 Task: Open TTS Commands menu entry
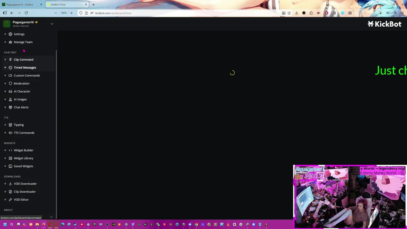pos(24,133)
